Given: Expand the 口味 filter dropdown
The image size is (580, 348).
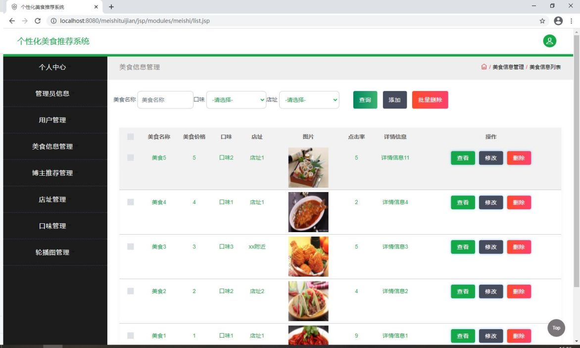Looking at the screenshot, I should pyautogui.click(x=236, y=100).
